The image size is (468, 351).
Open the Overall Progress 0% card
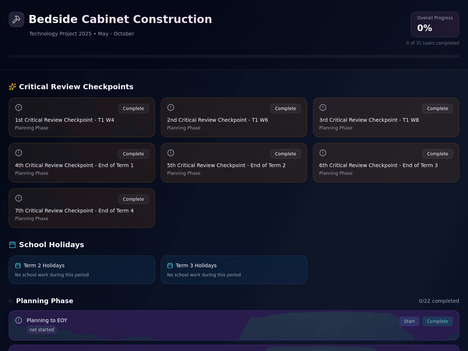point(435,24)
